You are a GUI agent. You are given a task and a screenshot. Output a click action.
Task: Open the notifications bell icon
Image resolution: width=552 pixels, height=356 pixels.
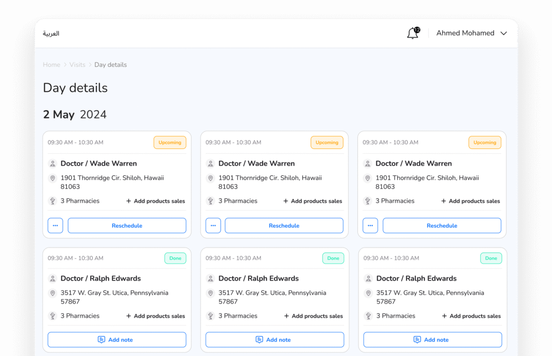412,33
